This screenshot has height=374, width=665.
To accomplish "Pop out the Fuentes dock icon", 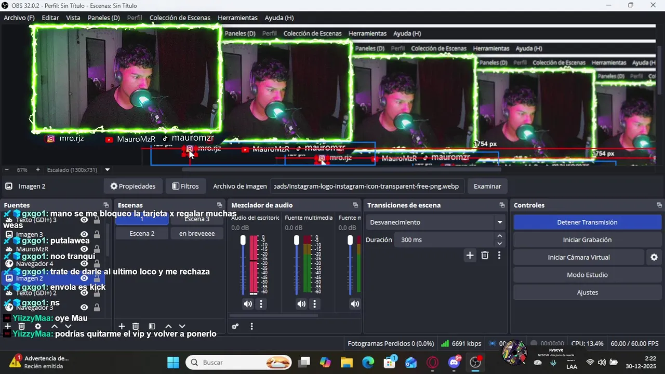I will pos(106,205).
